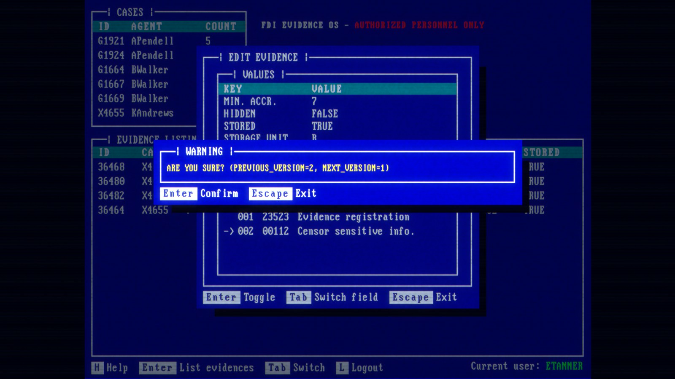Click current user ETANNER

563,366
